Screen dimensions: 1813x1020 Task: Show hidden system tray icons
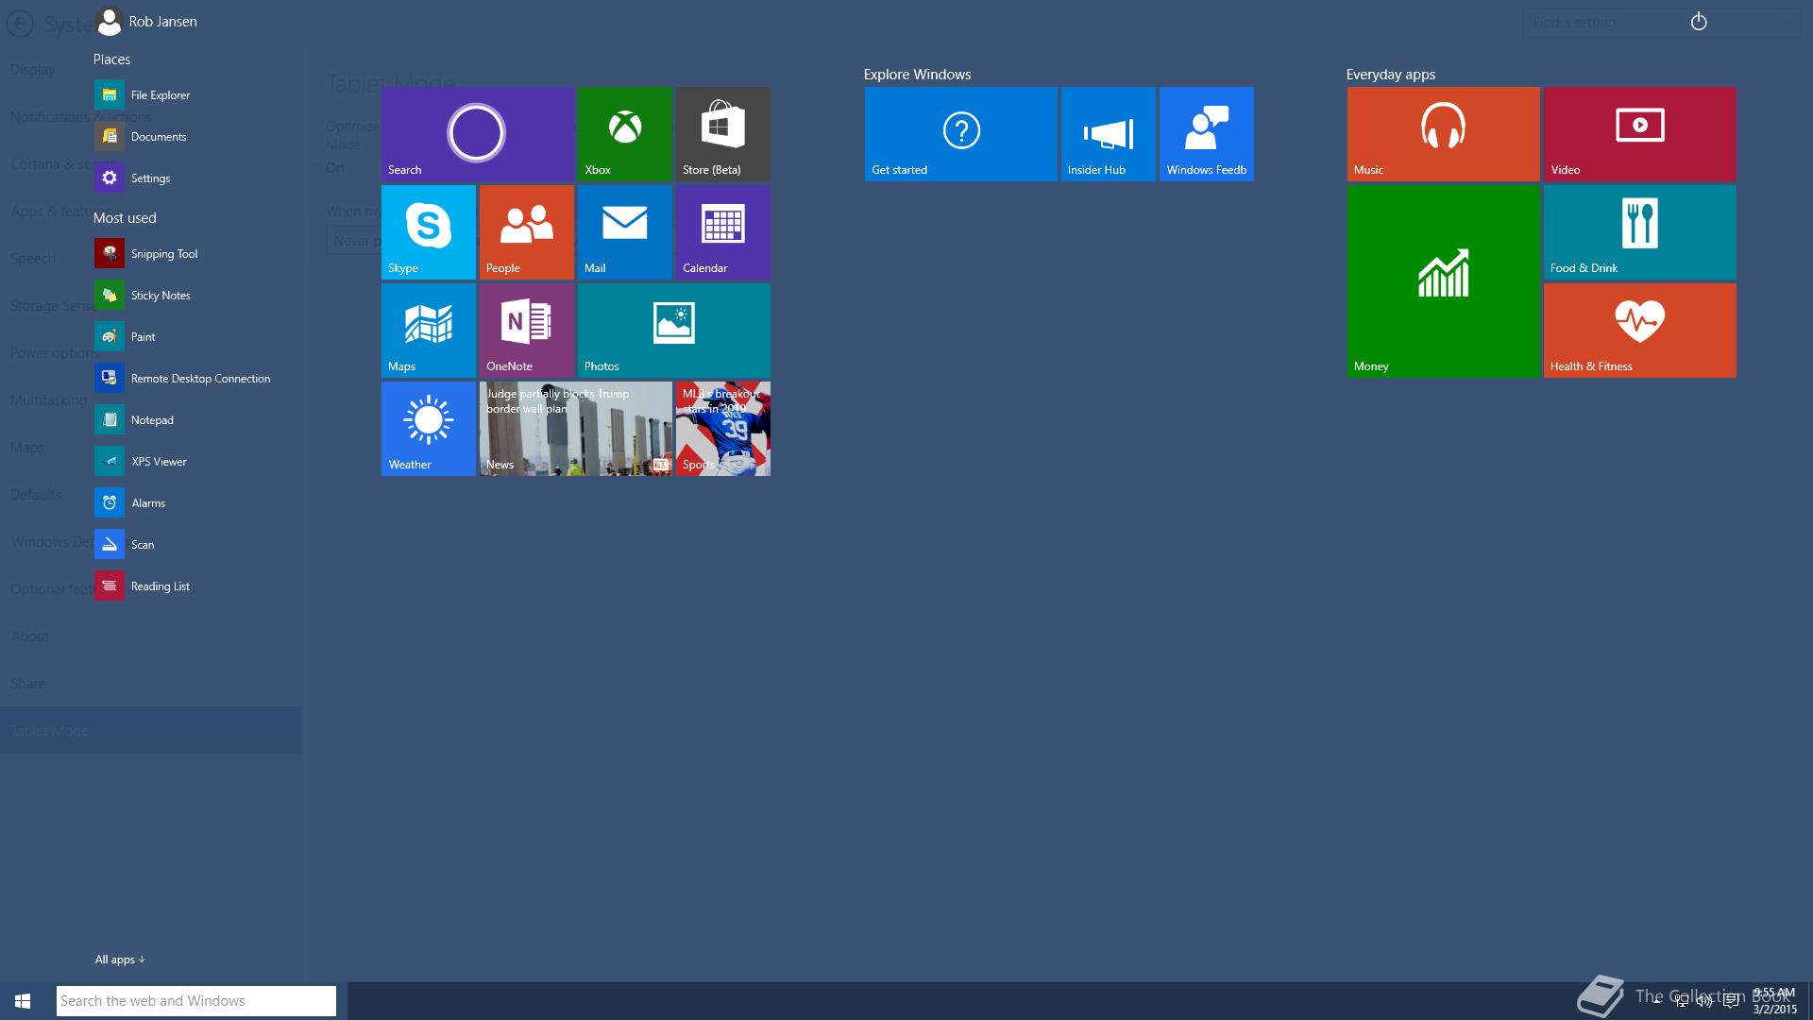tap(1656, 1001)
